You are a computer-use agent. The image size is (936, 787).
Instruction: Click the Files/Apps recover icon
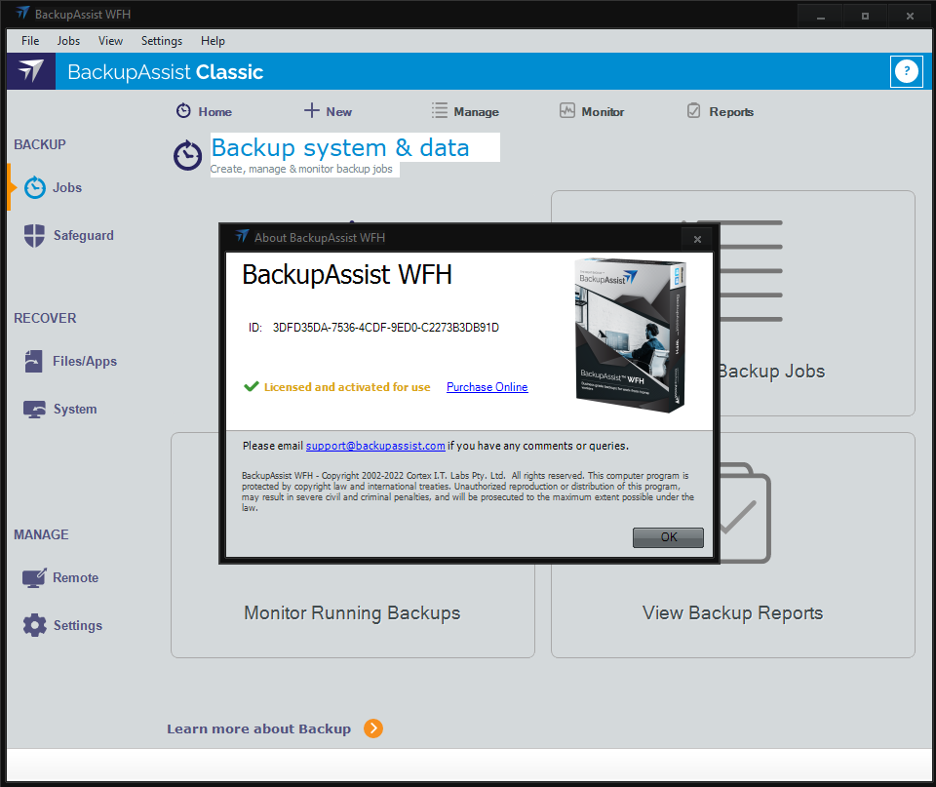pyautogui.click(x=33, y=361)
